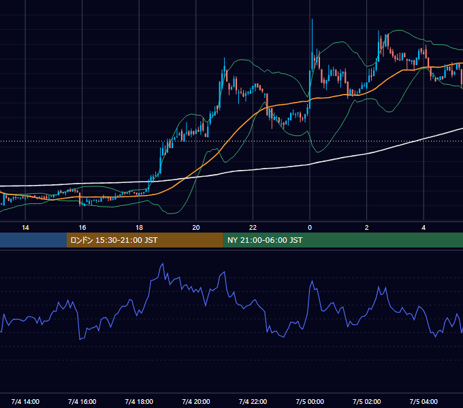The height and width of the screenshot is (408, 463).
Task: Click the hour label 2 on price chart axis
Action: (x=367, y=228)
